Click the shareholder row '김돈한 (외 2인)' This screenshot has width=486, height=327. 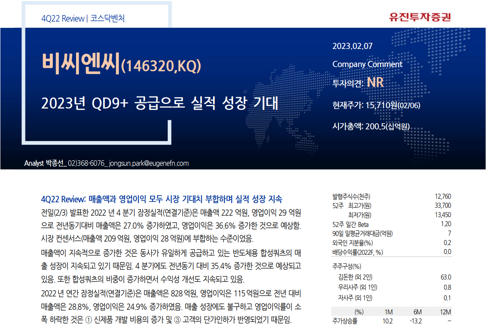(x=355, y=277)
